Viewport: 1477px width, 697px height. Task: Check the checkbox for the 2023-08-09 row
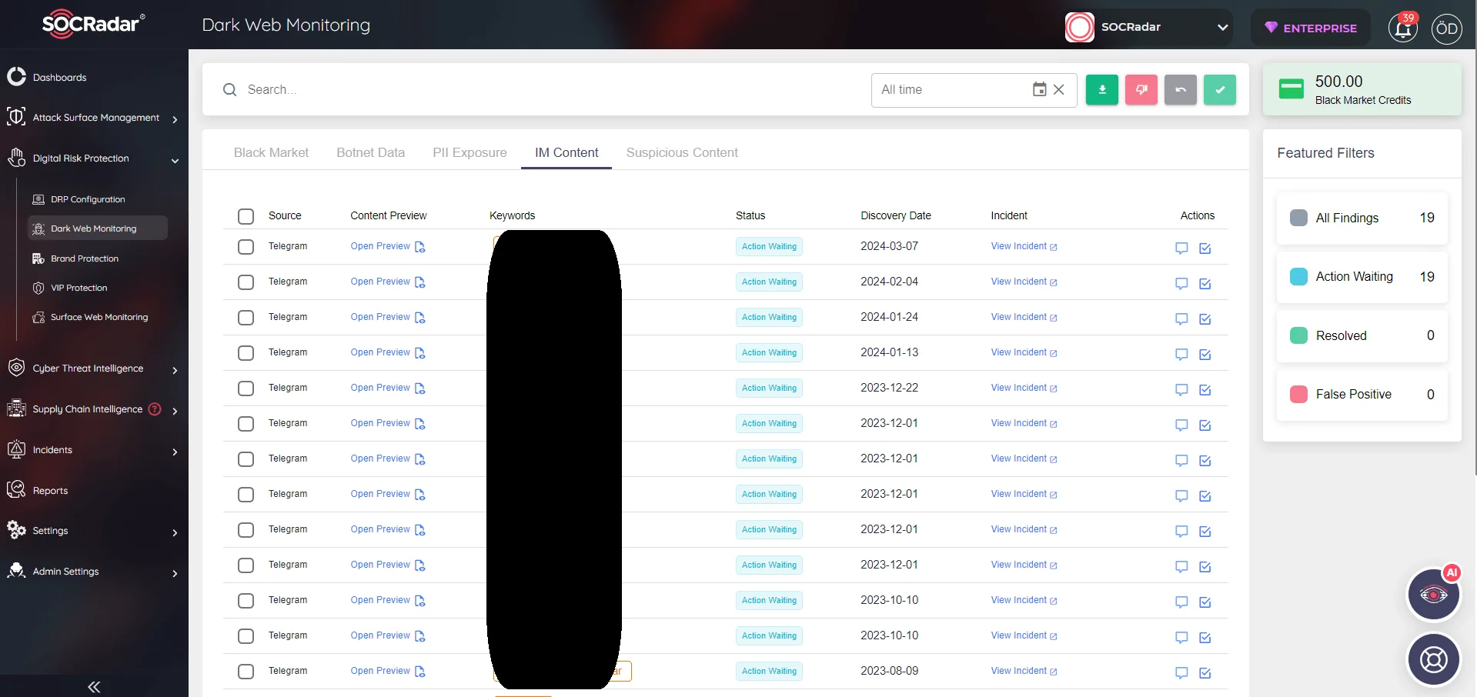pyautogui.click(x=246, y=672)
